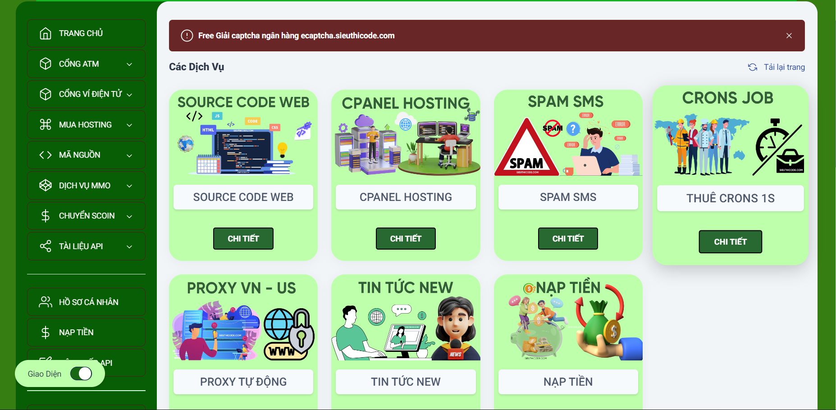Image resolution: width=836 pixels, height=410 pixels.
Task: Click the code brackets icon for Mã Nguồn
Action: (x=46, y=155)
